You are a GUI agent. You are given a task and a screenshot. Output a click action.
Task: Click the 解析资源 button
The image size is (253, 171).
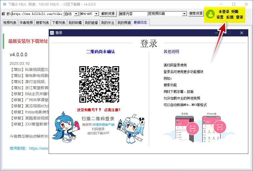coord(108,14)
